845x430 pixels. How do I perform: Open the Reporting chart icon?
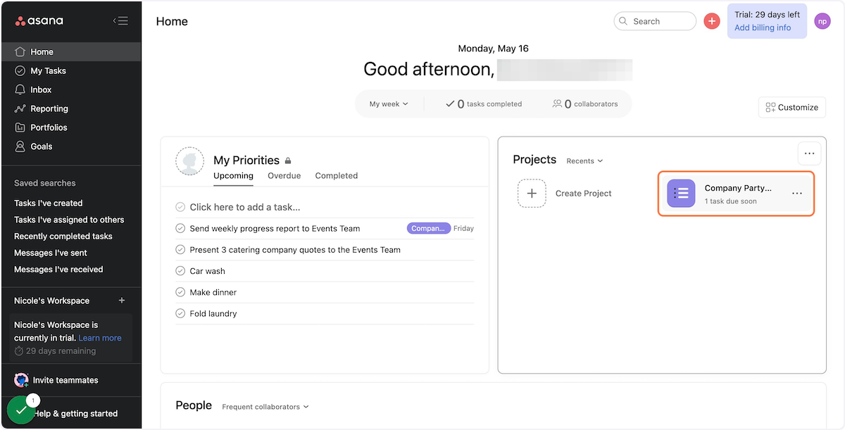click(x=20, y=109)
